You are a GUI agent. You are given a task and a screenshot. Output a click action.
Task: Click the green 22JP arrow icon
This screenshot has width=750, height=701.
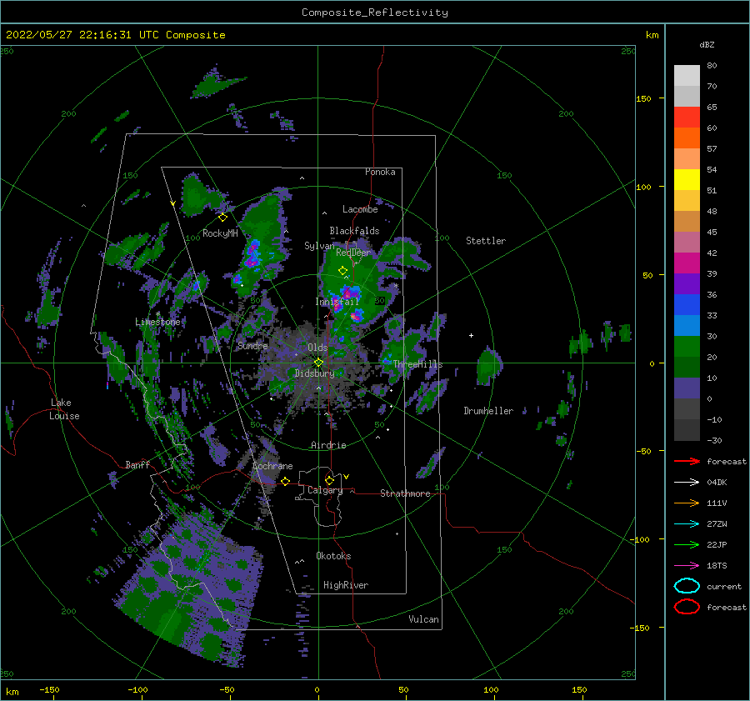687,544
